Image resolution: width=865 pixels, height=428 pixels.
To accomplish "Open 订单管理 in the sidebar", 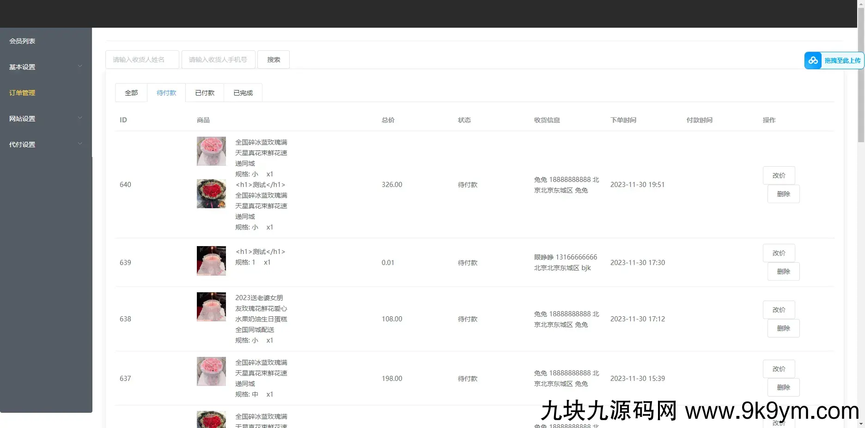I will coord(22,93).
